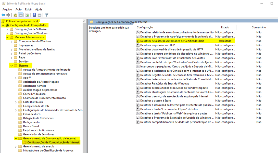Expand the App-V node
The width and height of the screenshot is (278, 153).
coord(16,78)
